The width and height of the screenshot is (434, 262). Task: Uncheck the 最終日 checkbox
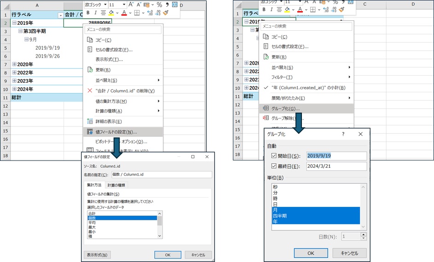274,166
